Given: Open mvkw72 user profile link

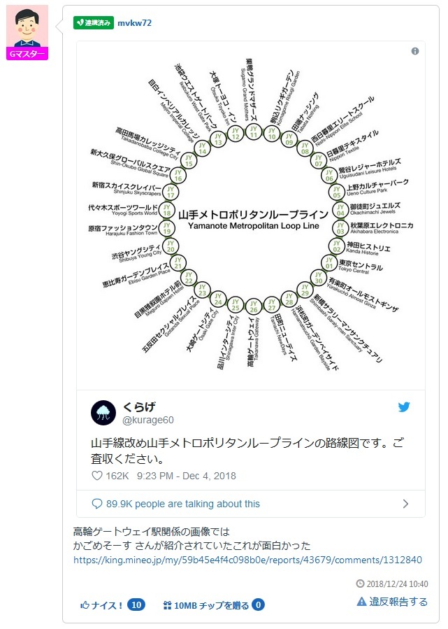Looking at the screenshot, I should [134, 22].
